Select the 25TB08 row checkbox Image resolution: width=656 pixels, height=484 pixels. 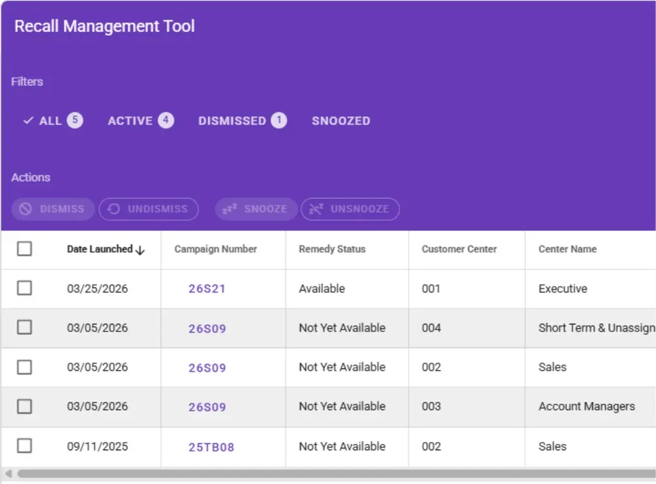coord(24,446)
